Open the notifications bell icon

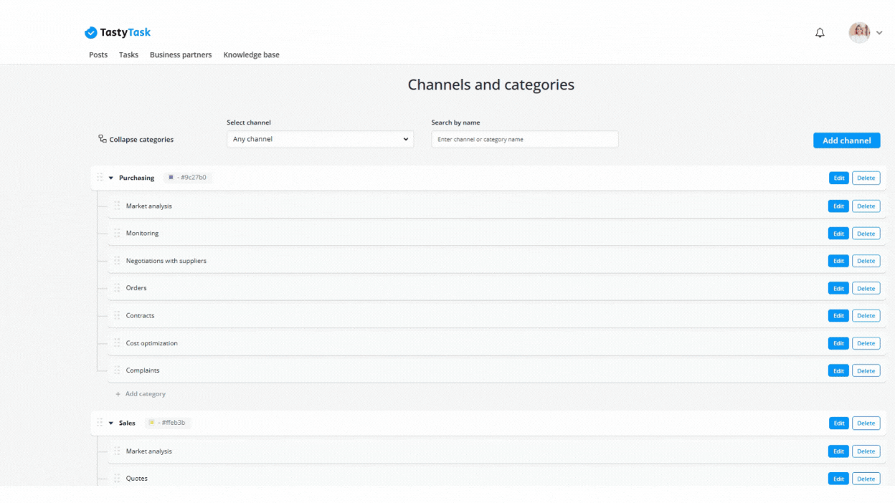pos(820,33)
